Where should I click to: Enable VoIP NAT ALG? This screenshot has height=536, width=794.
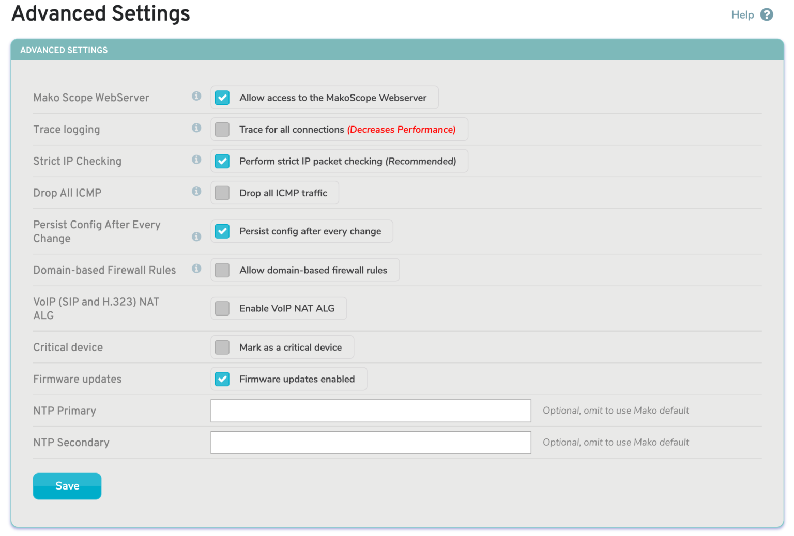[222, 308]
